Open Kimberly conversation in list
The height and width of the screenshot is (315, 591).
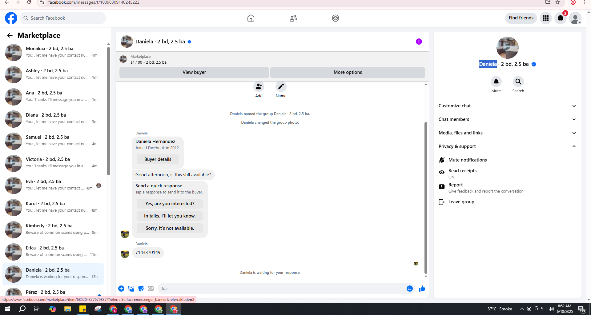(x=53, y=229)
